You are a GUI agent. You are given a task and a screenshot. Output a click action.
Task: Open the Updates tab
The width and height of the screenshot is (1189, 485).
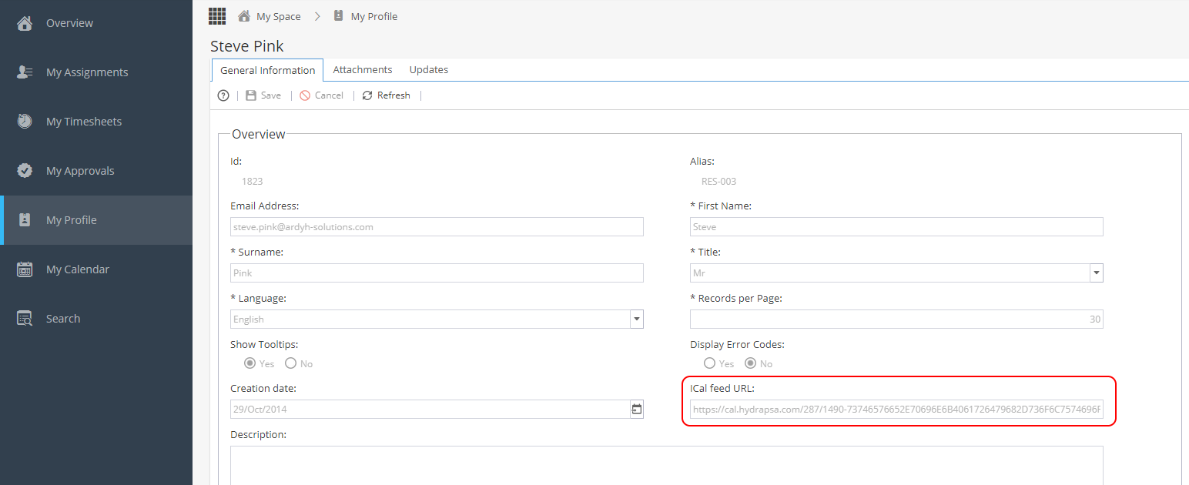(428, 69)
